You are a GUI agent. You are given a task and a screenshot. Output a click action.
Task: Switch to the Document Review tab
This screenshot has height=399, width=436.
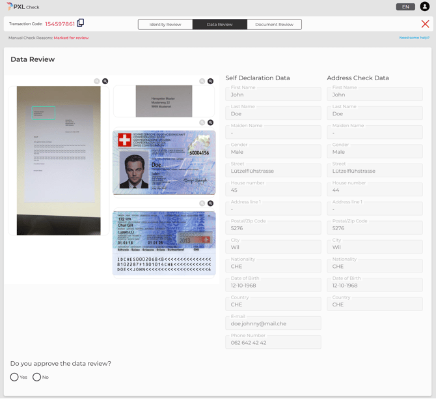274,24
